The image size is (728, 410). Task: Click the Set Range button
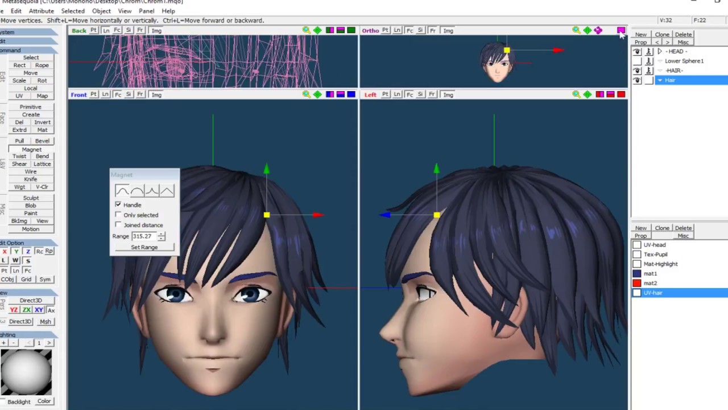[x=144, y=247]
